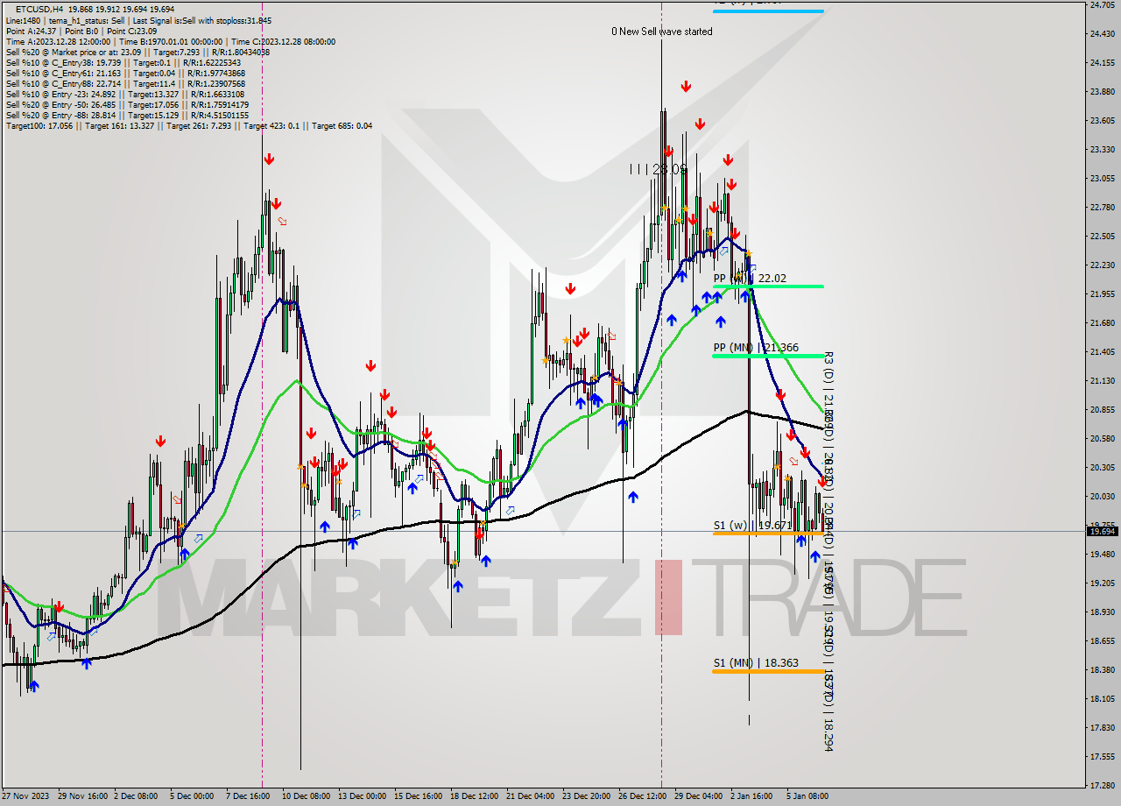Click the 19.205 price axis value
Screen dimensions: 1121x806
click(x=1101, y=583)
